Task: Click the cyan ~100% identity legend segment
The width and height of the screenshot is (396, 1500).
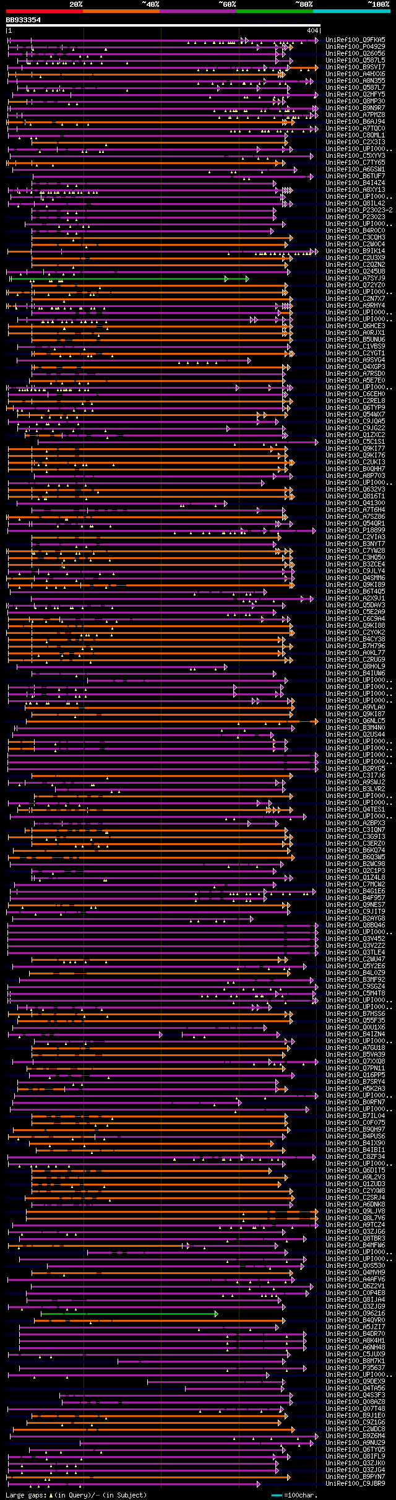Action: pos(351,11)
